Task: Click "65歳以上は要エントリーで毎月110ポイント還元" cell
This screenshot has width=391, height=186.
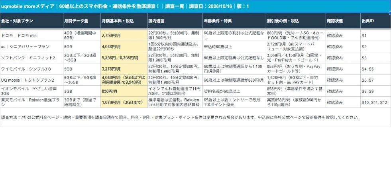Action: 234,102
